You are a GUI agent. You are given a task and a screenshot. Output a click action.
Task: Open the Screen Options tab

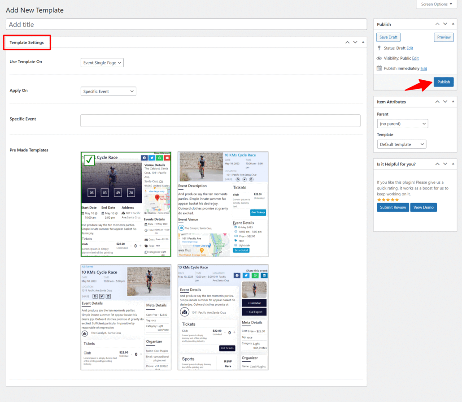[437, 4]
